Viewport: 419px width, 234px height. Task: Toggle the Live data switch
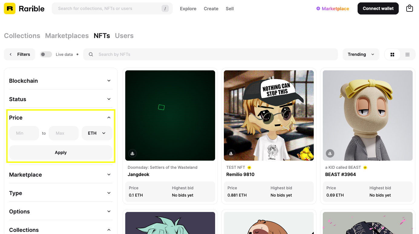[46, 54]
